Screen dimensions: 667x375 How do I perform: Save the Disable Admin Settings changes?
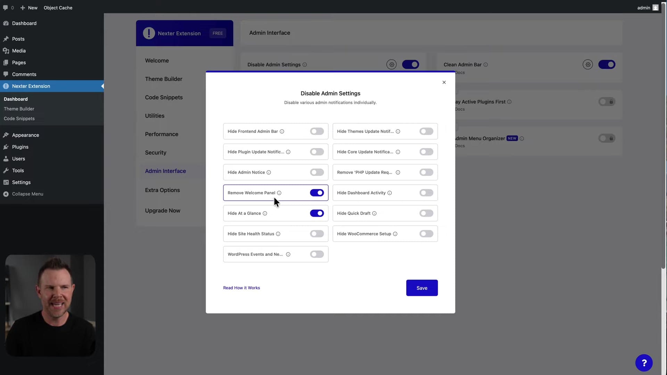click(422, 288)
